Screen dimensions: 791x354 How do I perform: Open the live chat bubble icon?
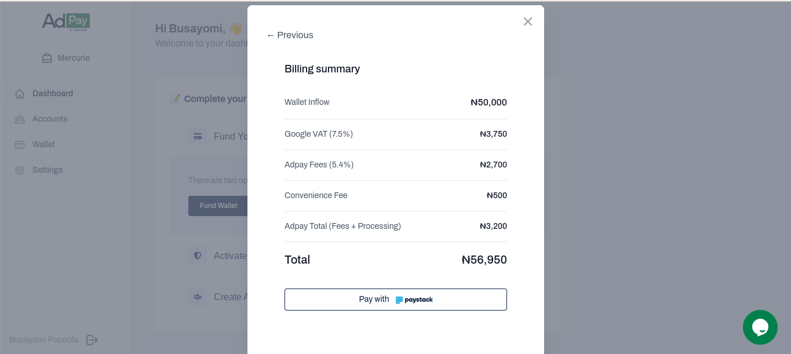pyautogui.click(x=760, y=327)
